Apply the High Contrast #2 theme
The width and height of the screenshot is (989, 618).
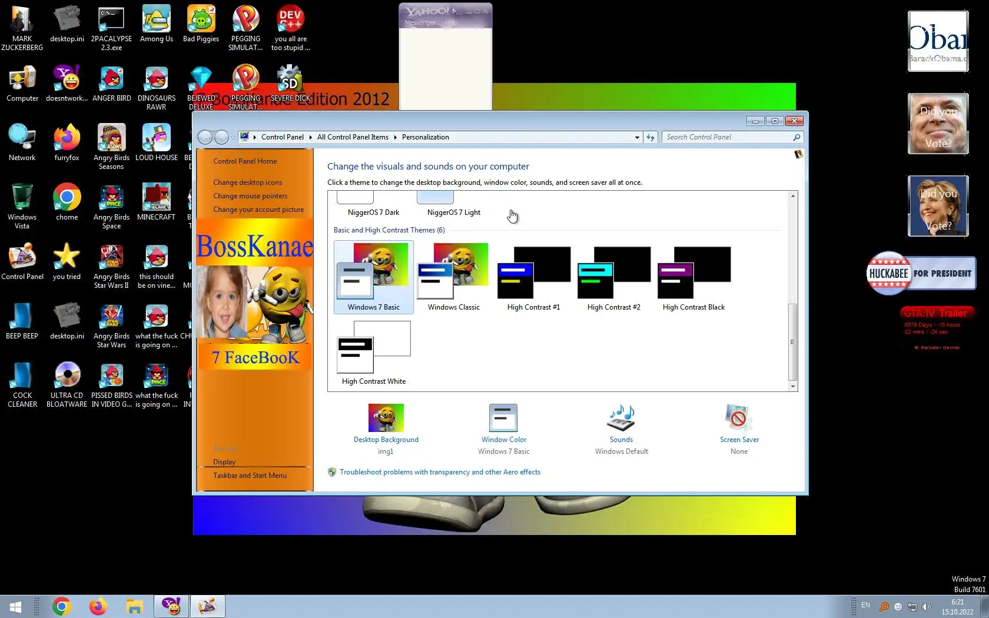click(613, 277)
